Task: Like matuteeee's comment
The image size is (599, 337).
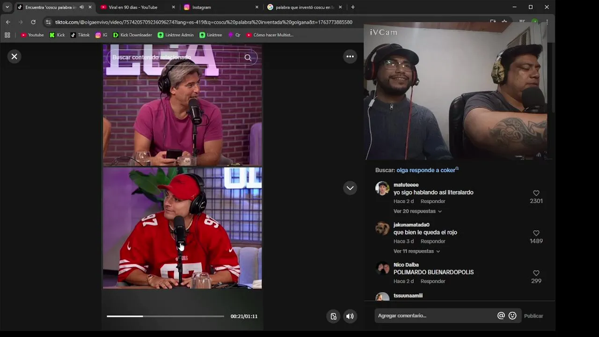Action: (x=536, y=193)
